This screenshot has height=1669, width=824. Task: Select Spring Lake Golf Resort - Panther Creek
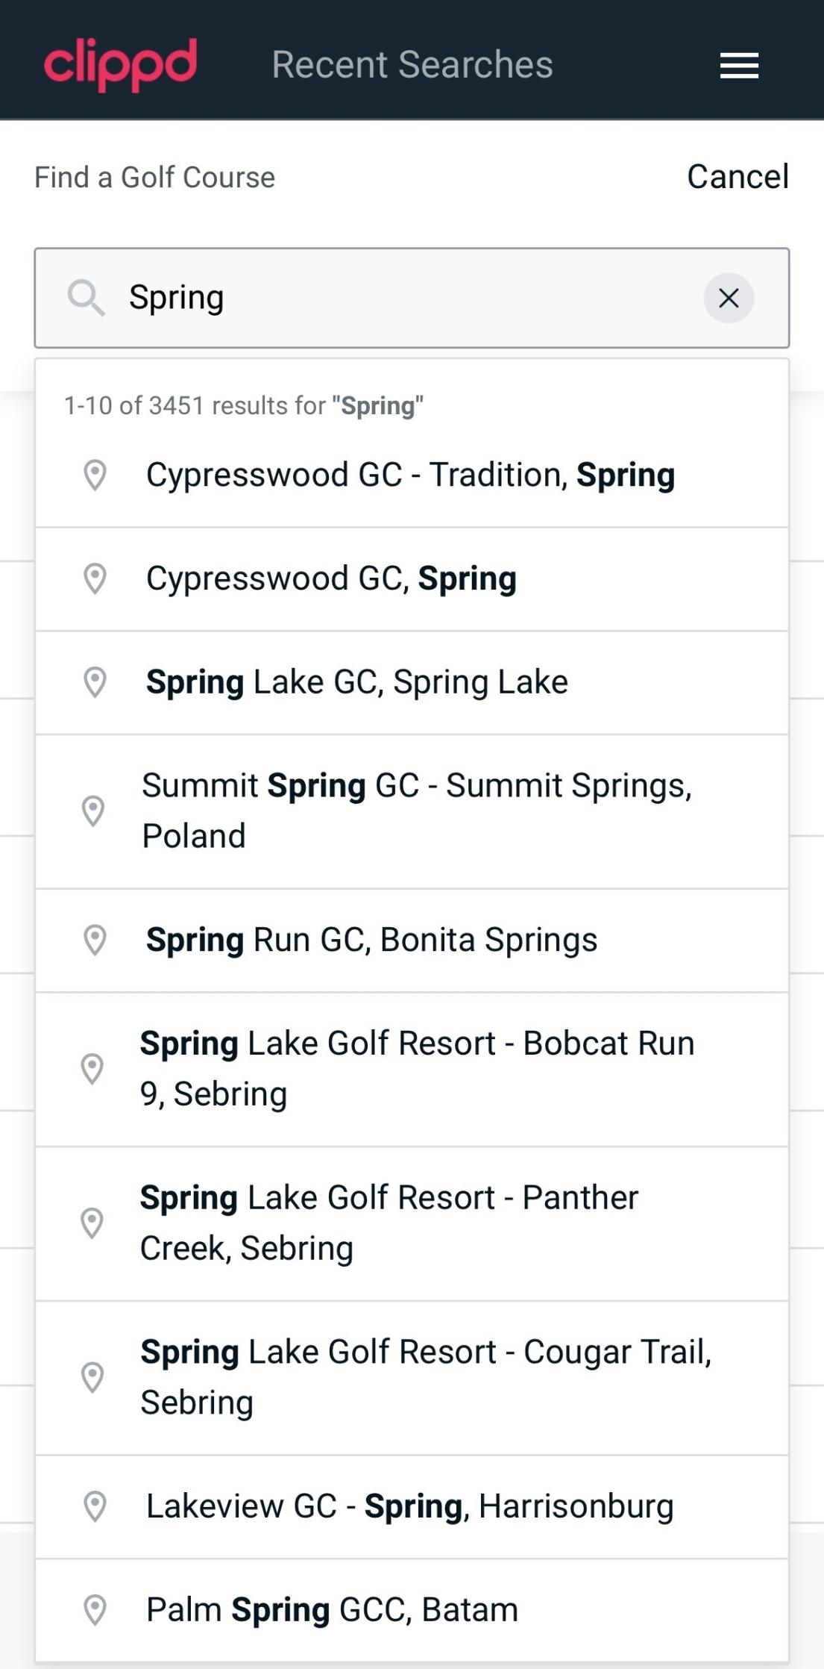(x=389, y=1223)
